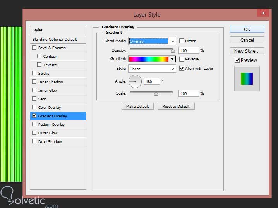This screenshot has height=208, width=278.
Task: Uncheck the Gradient Overlay checkbox
Action: [34, 115]
